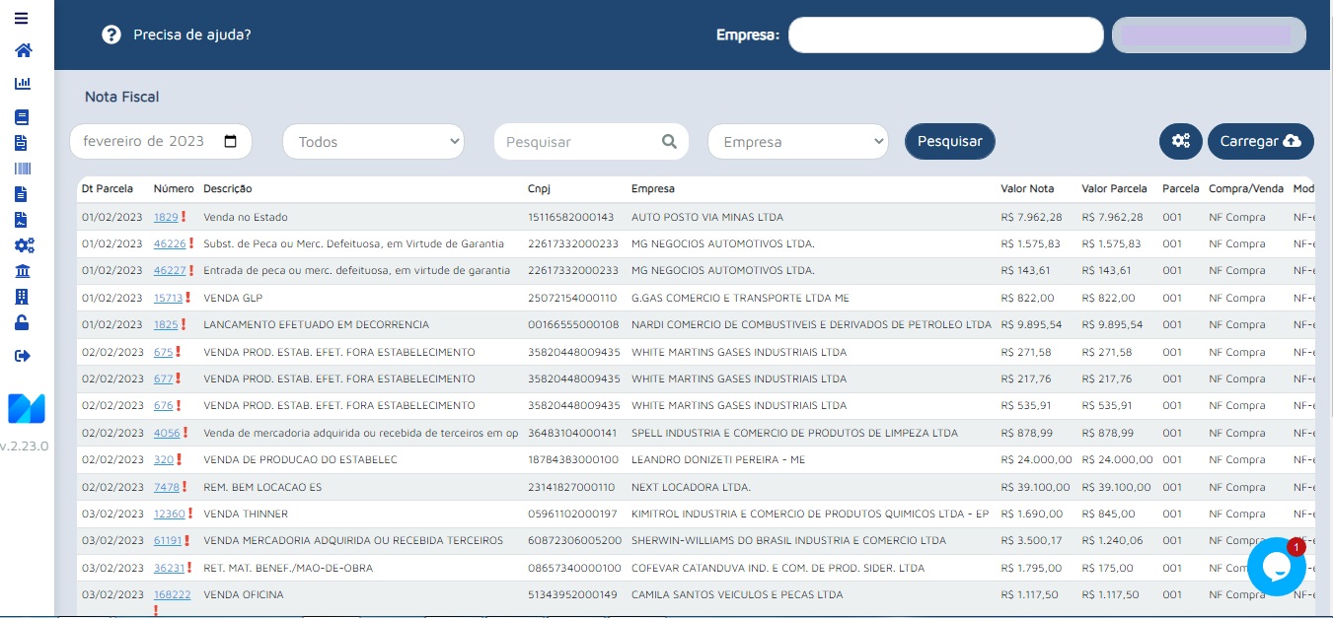Select the barcode icon in sidebar
The width and height of the screenshot is (1333, 618).
[x=22, y=168]
